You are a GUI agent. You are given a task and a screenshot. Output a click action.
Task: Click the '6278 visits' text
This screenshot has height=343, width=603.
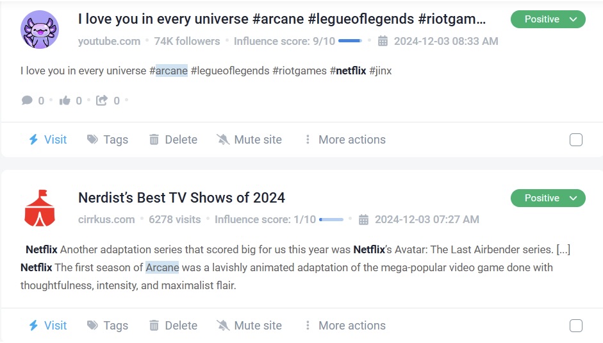click(x=174, y=219)
